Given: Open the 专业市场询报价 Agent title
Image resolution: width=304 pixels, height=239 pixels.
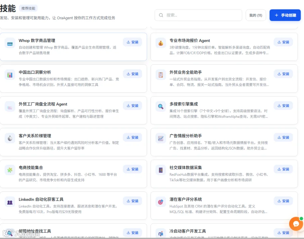Looking at the screenshot, I should tap(189, 41).
